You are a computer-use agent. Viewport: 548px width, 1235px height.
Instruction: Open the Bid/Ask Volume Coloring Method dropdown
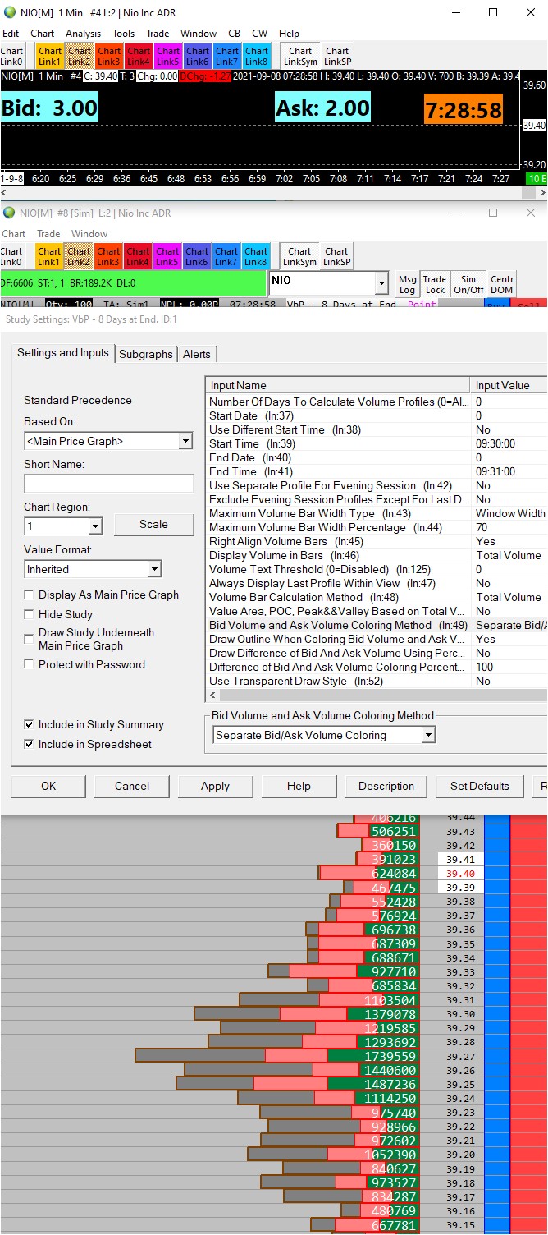428,736
